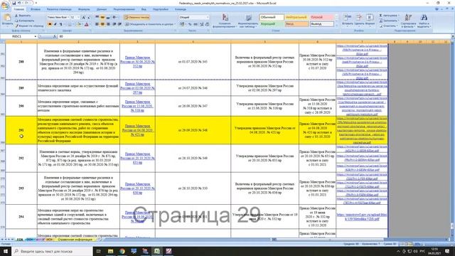The image size is (455, 256).
Task: Toggle Перенос текста wrap text
Action: [x=137, y=17]
